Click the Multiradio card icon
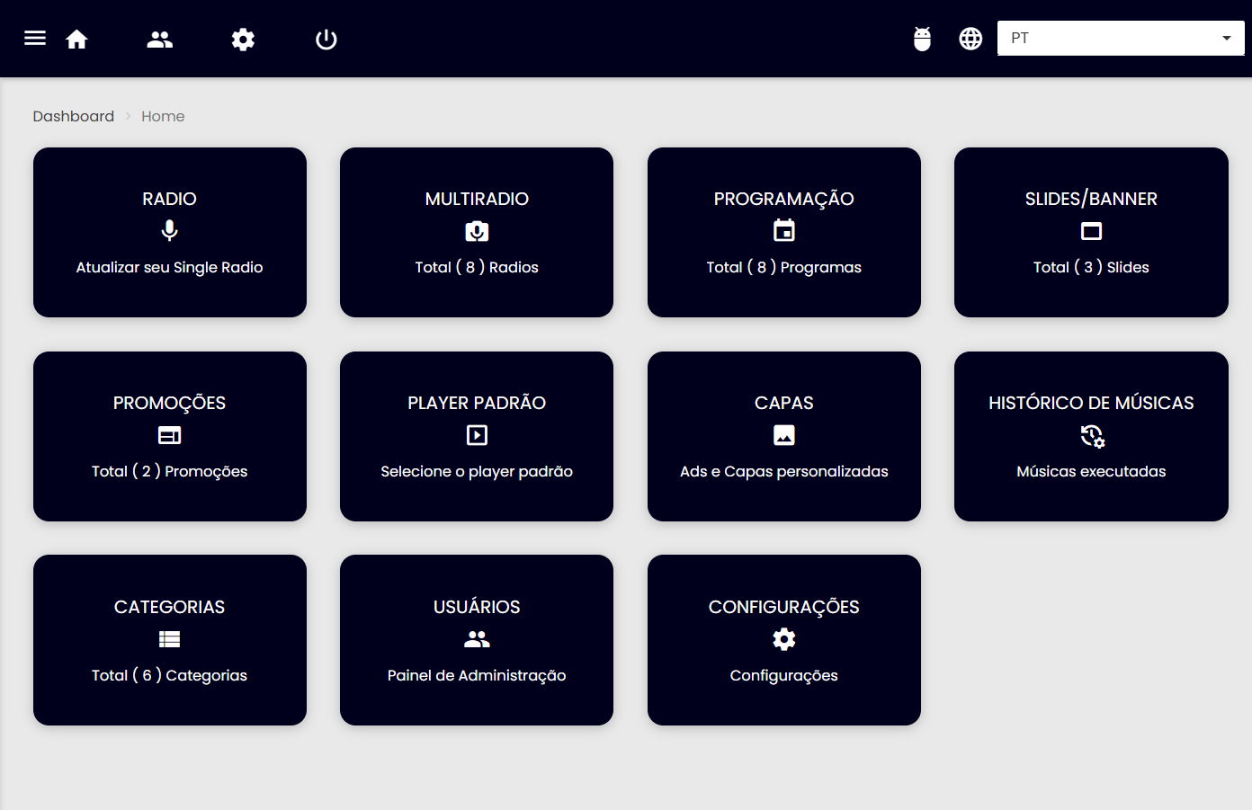Screen dimensions: 1252x810 tap(477, 231)
